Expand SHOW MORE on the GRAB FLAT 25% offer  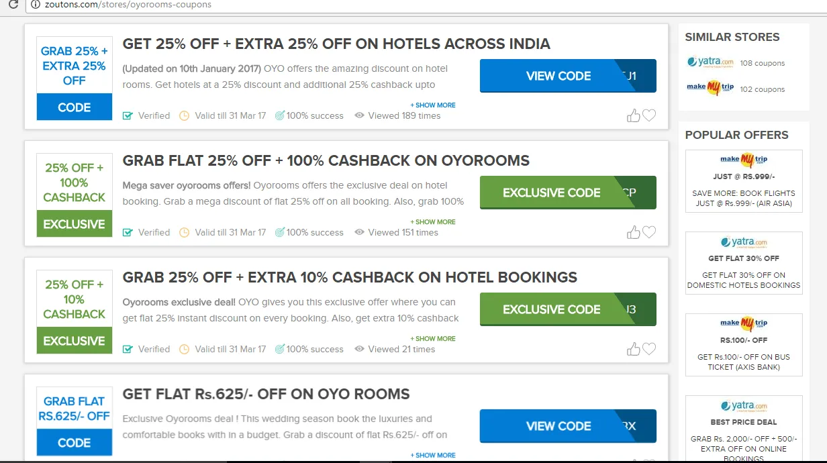pyautogui.click(x=433, y=221)
